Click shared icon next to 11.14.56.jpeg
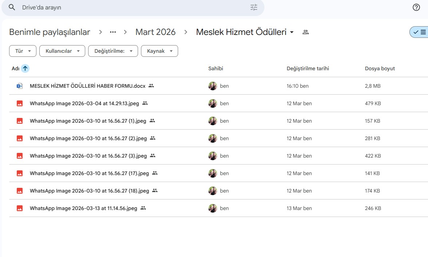This screenshot has height=257, width=428. point(143,208)
